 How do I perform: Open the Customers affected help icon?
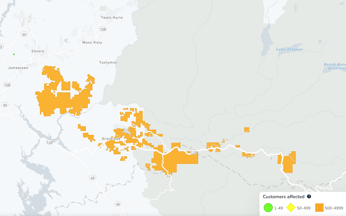309,197
